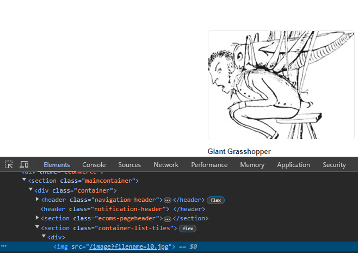Select the "navigation-header" attribute value

coord(125,200)
